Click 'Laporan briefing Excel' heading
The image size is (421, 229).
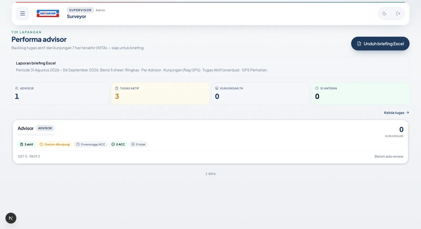[36, 63]
